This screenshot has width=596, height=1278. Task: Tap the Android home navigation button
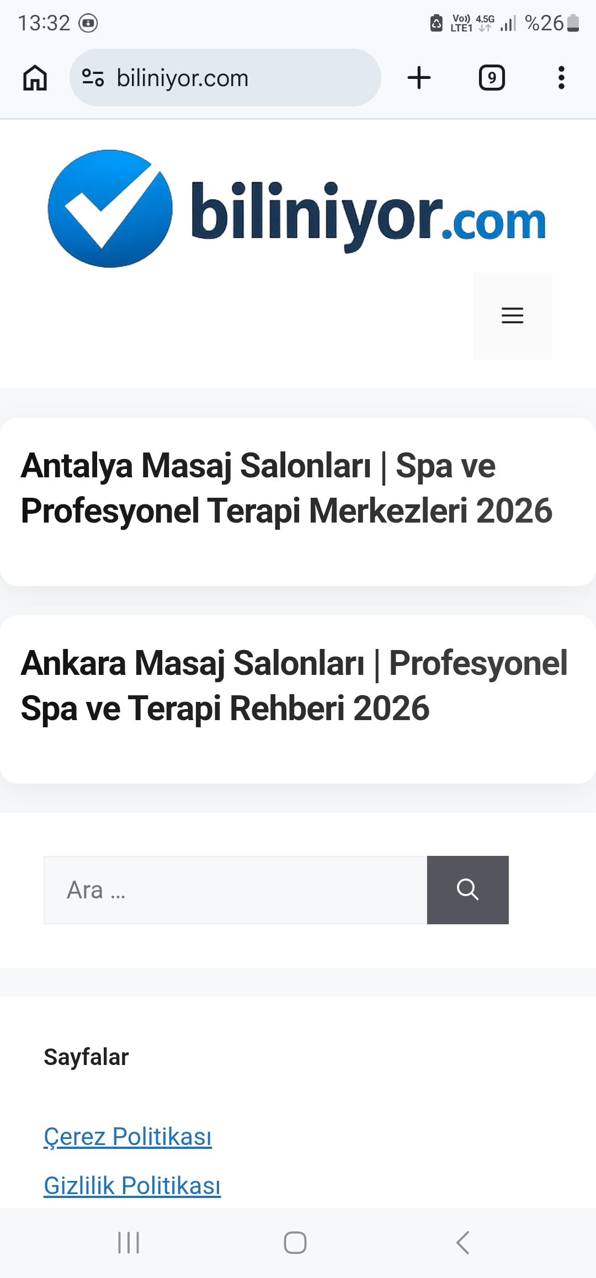(295, 1243)
